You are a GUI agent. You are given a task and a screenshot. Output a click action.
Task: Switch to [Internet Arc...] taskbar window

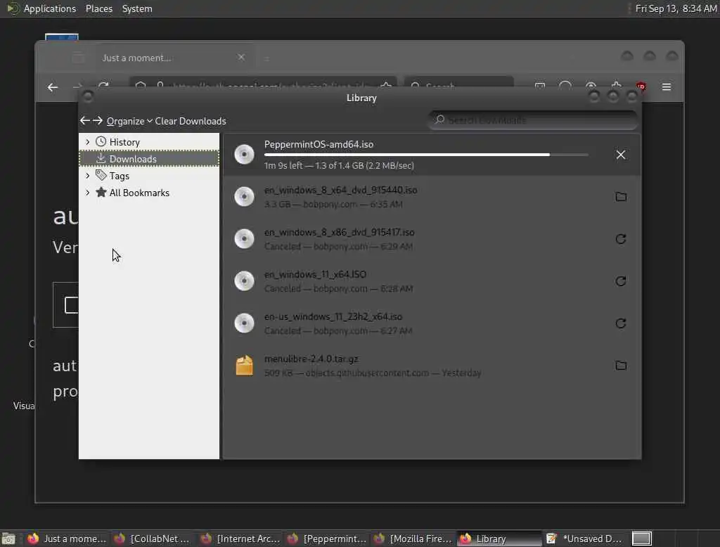pyautogui.click(x=240, y=539)
